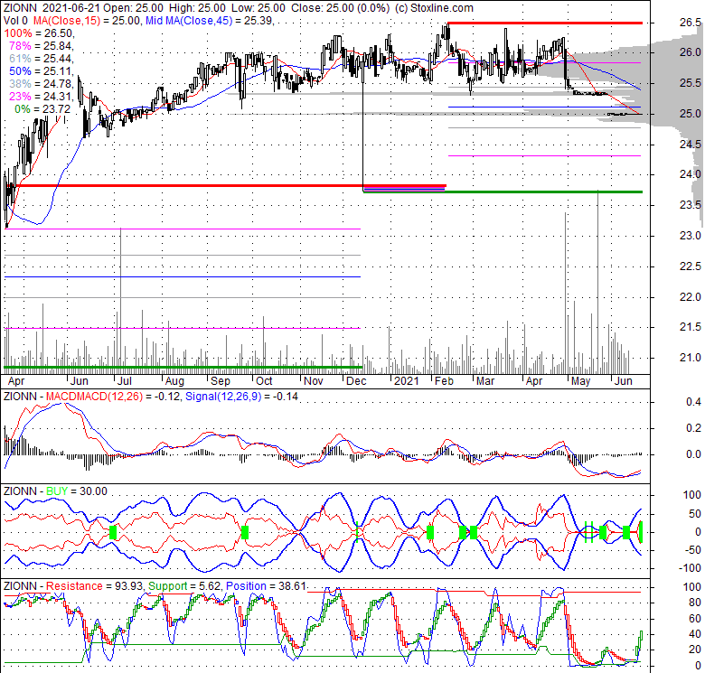Click the May month label
This screenshot has width=705, height=673.
pos(580,381)
